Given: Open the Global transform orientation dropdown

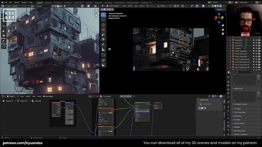Looking at the screenshot, I should (x=163, y=6).
